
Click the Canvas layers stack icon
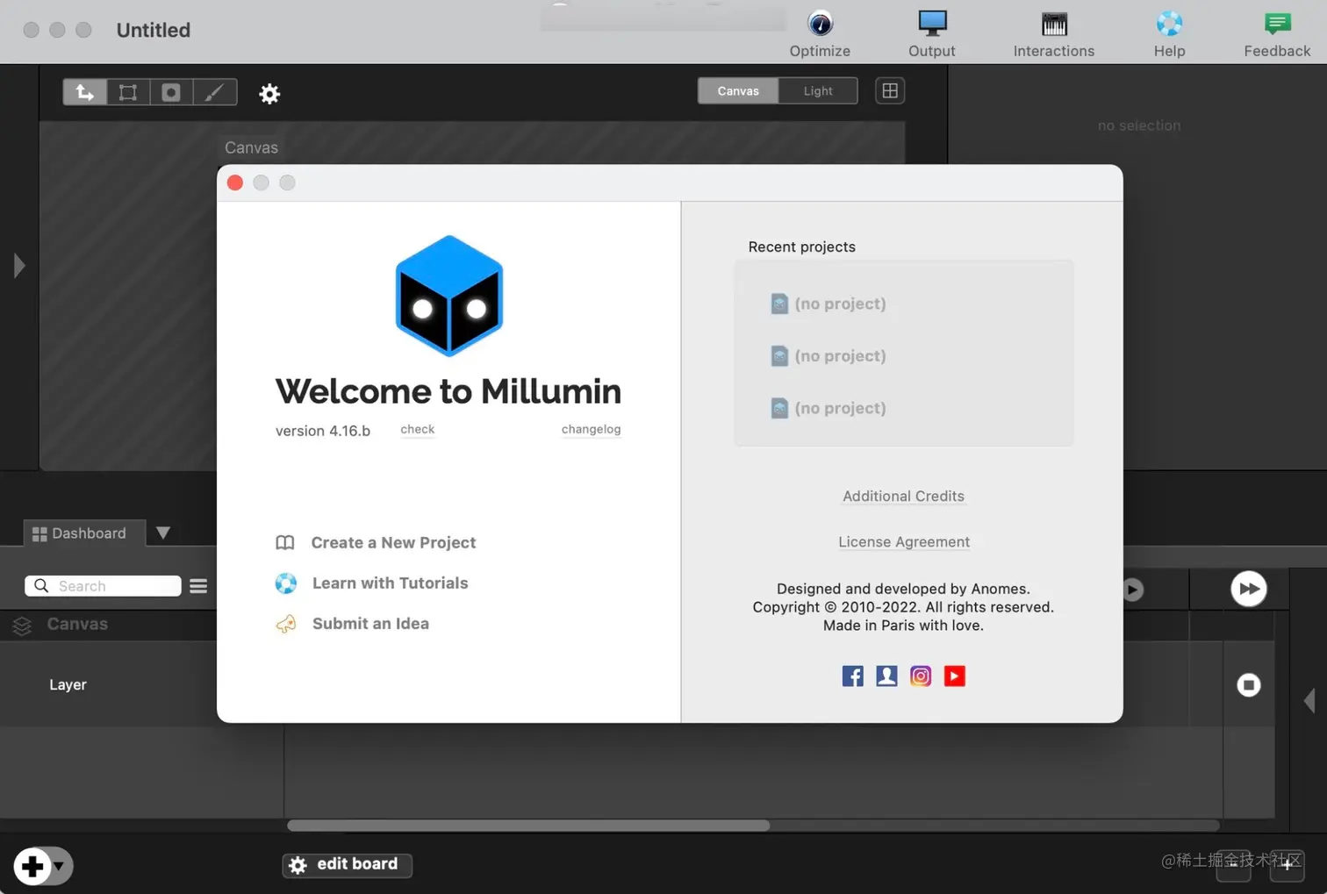coord(22,625)
